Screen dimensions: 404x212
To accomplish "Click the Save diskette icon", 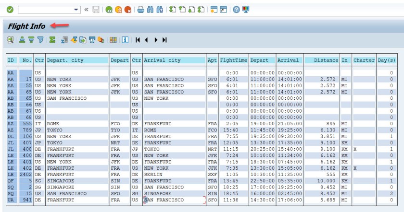I will 96,10.
